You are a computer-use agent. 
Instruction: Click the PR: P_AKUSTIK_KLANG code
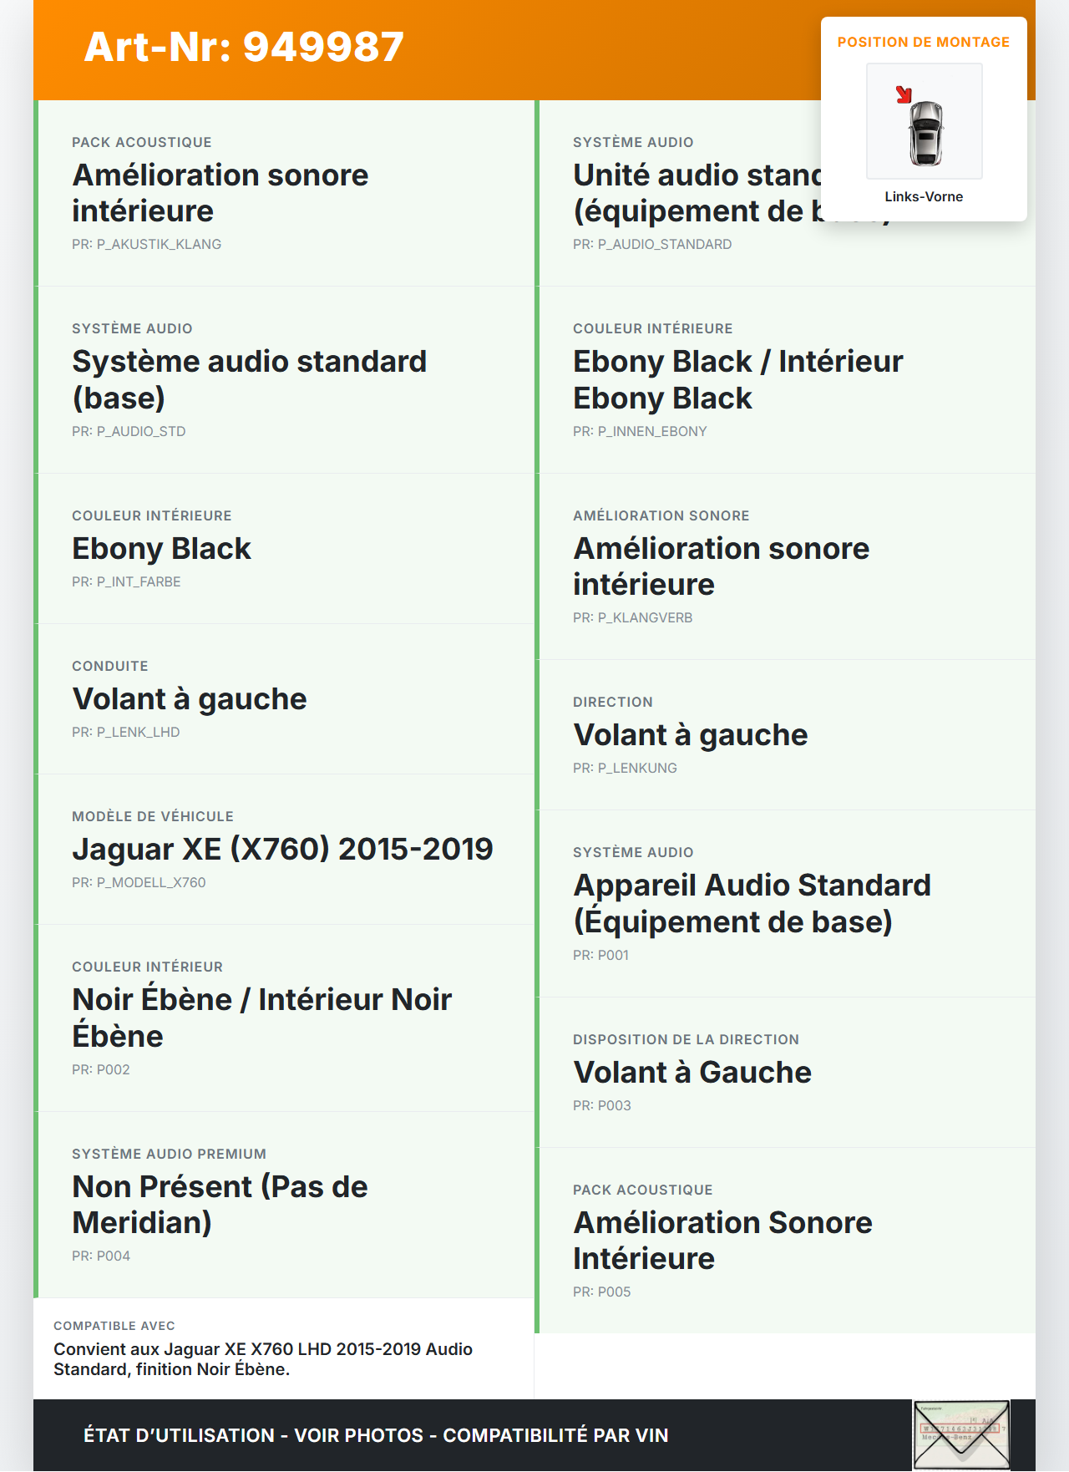[x=146, y=245]
